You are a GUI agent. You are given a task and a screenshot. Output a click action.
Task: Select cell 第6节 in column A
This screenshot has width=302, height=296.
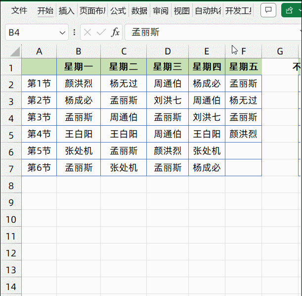39,168
